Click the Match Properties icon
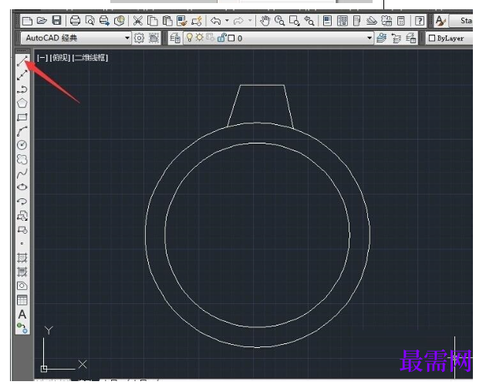The image size is (486, 385). point(182,21)
